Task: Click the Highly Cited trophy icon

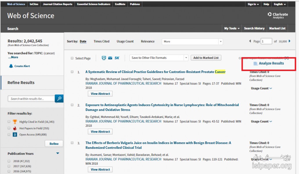Action: (x=15, y=122)
